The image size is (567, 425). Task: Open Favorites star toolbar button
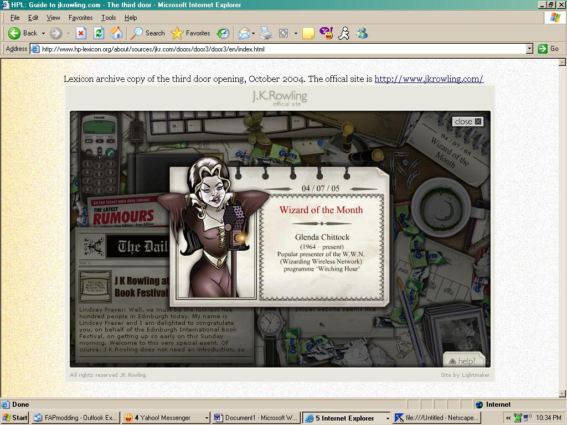[x=190, y=33]
